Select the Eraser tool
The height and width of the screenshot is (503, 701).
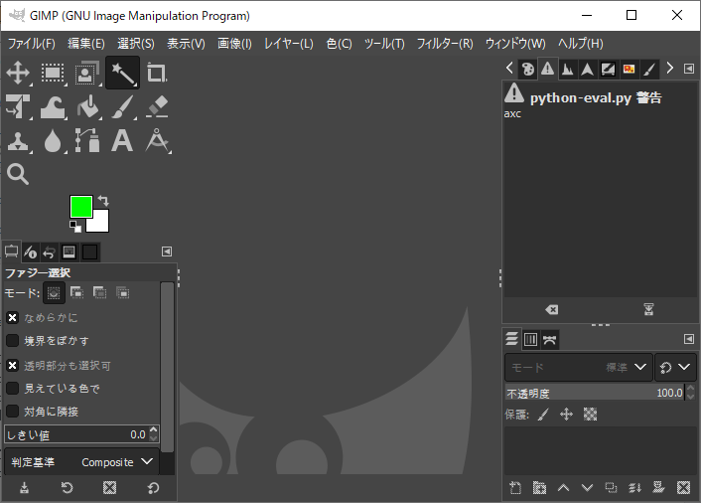[157, 106]
